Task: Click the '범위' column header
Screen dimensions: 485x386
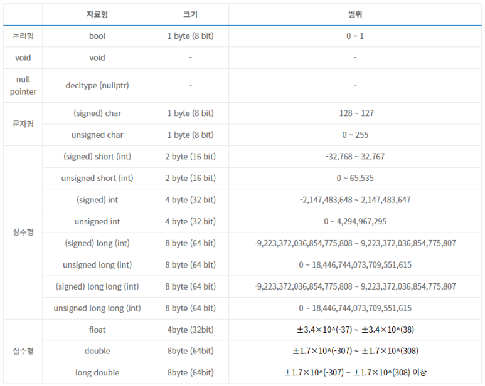Action: point(355,14)
